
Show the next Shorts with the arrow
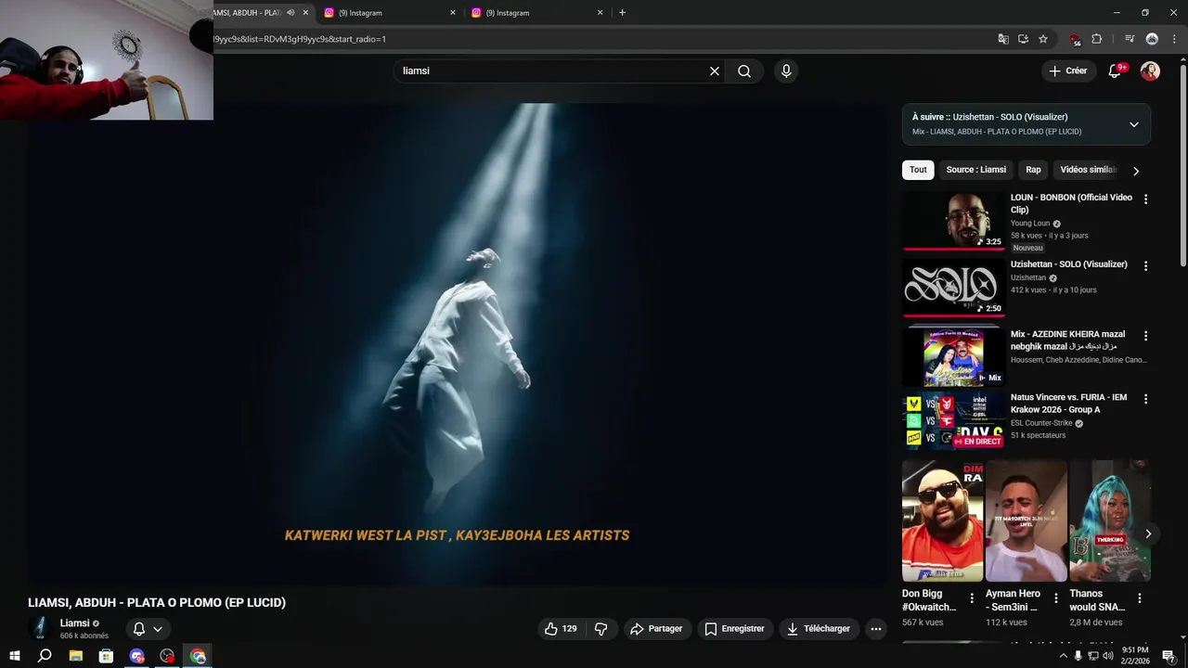click(1148, 534)
